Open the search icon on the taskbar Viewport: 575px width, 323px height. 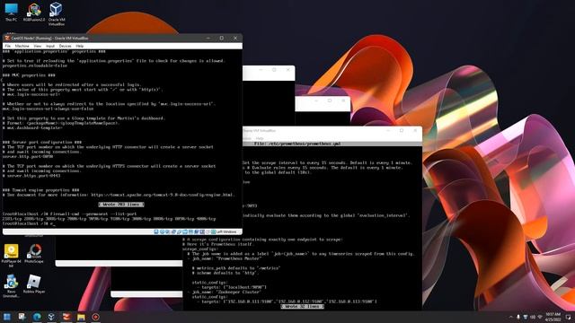[22, 317]
